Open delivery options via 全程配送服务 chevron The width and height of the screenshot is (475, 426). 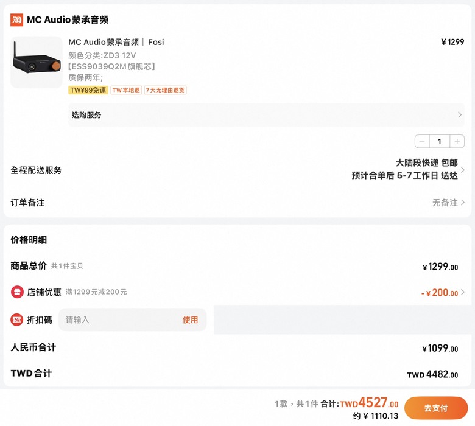pos(463,170)
